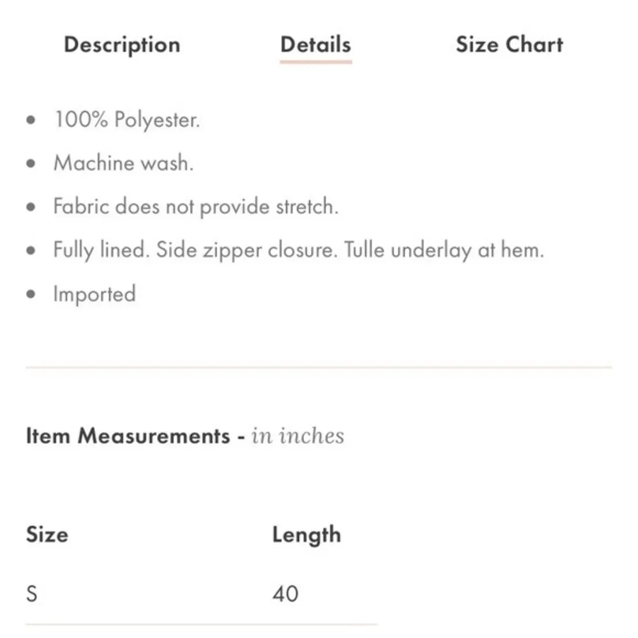Screen dimensions: 638x638
Task: Click the underline indicator below Details
Action: point(315,62)
